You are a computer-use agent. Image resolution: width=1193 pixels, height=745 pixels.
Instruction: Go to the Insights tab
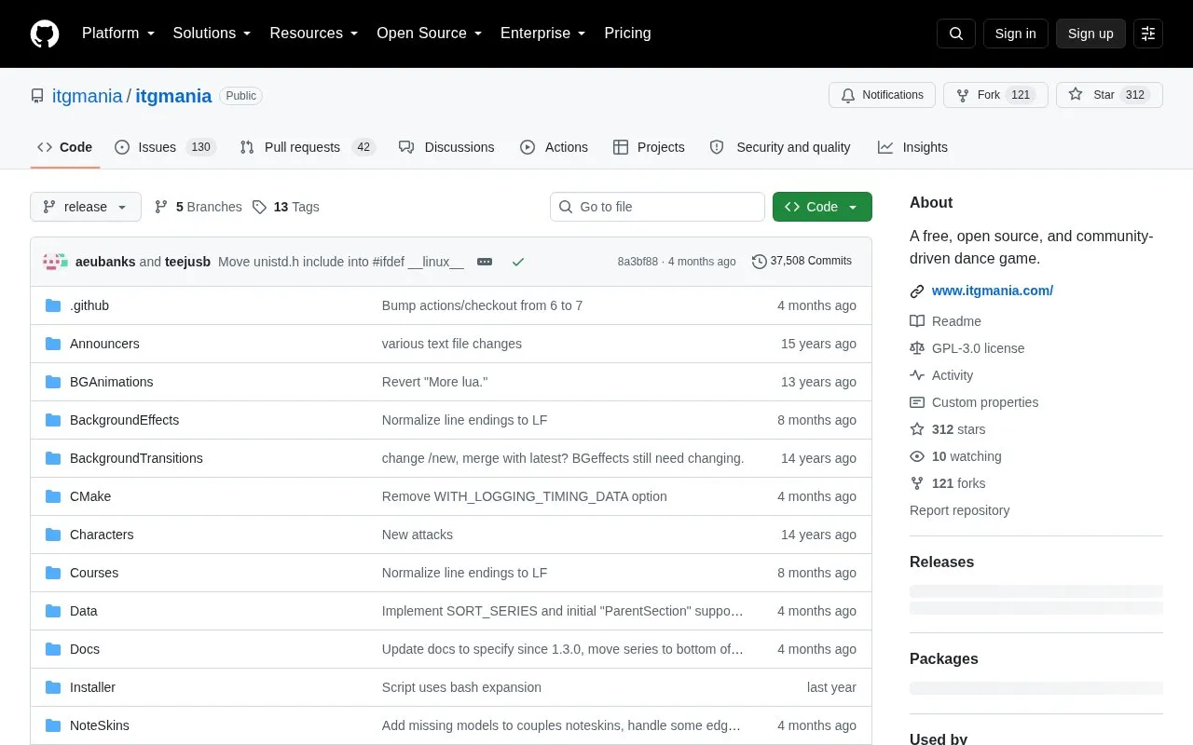[x=912, y=147]
